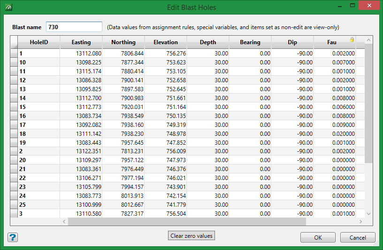Select the HoleID column header
This screenshot has height=250, width=383.
[x=39, y=42]
